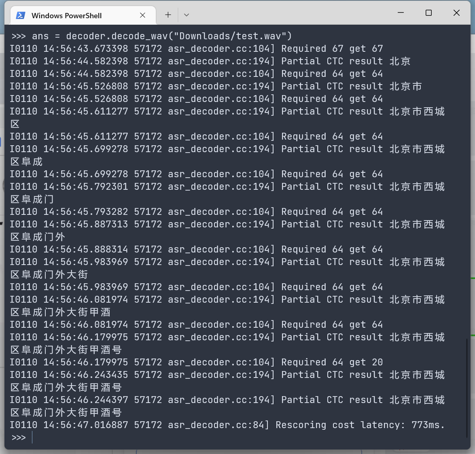Minimize the terminal window
This screenshot has width=475, height=454.
click(401, 13)
